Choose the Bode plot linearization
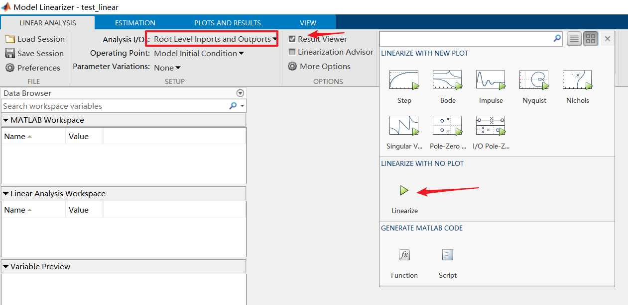This screenshot has height=305, width=628. click(447, 80)
